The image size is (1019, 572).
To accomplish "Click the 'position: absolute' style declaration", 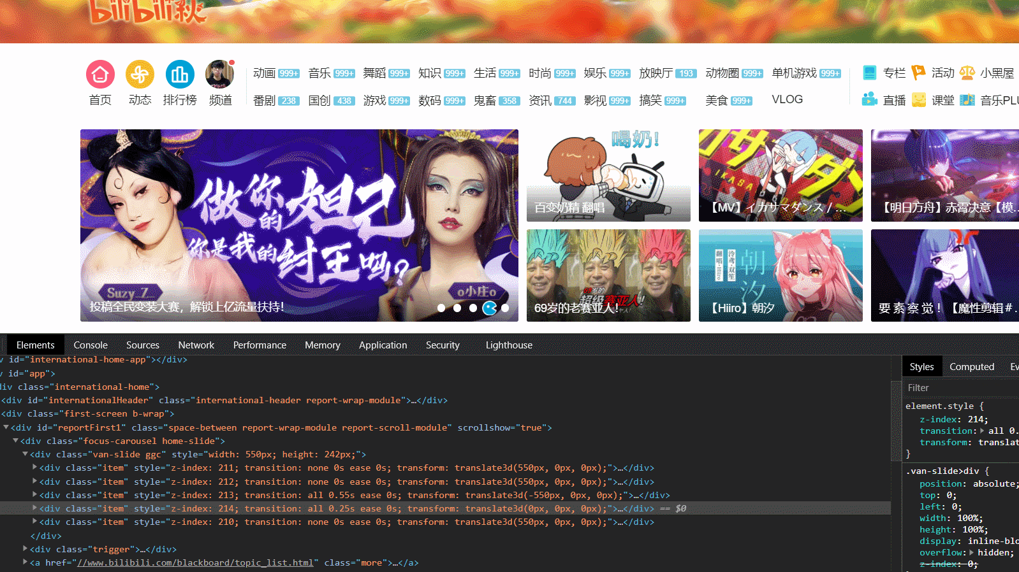I will pyautogui.click(x=969, y=483).
